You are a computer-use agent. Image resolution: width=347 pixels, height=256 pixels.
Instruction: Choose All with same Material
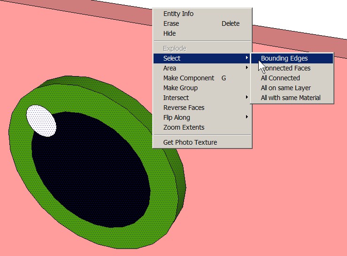pos(291,98)
